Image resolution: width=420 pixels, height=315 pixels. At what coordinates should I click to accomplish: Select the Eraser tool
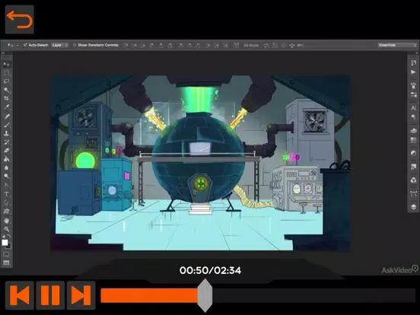coord(6,150)
